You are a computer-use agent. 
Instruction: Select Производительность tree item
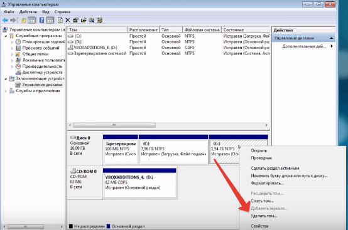(42, 66)
